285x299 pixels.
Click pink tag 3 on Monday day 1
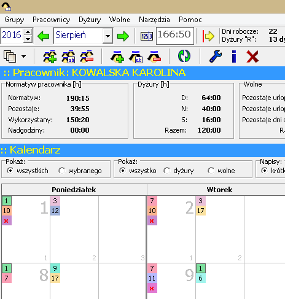click(55, 201)
